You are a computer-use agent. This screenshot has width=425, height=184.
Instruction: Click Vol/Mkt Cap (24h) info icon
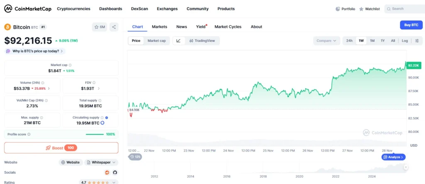(46, 101)
